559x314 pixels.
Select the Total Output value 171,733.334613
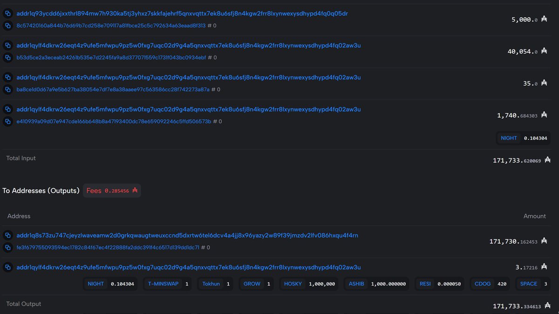[522, 306]
